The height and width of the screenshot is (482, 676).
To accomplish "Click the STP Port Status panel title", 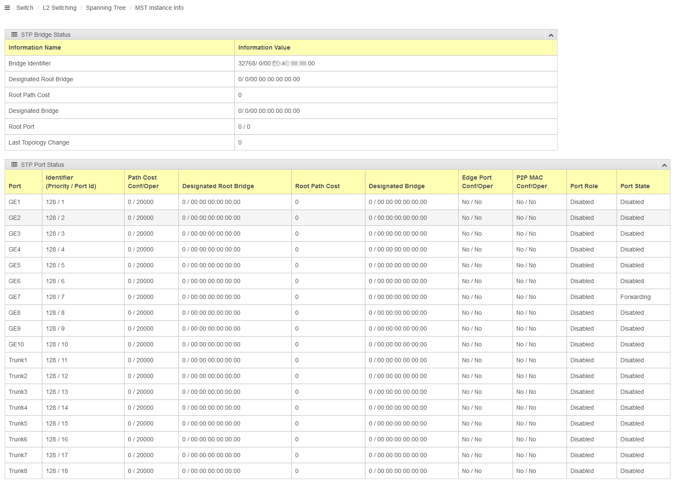I will (42, 165).
